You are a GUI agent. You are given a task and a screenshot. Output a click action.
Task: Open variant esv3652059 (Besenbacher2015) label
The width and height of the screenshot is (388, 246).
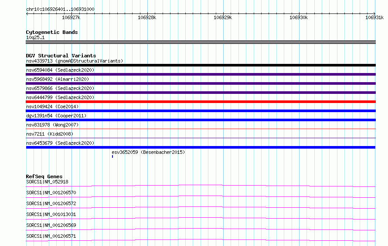148,152
